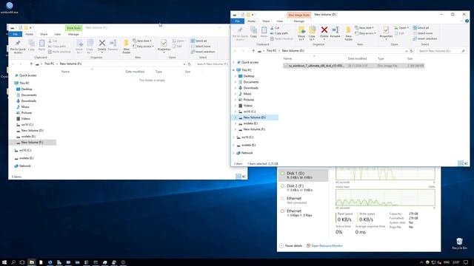Open Recycle Bin desktop icon
The image size is (474, 266).
pyautogui.click(x=459, y=243)
